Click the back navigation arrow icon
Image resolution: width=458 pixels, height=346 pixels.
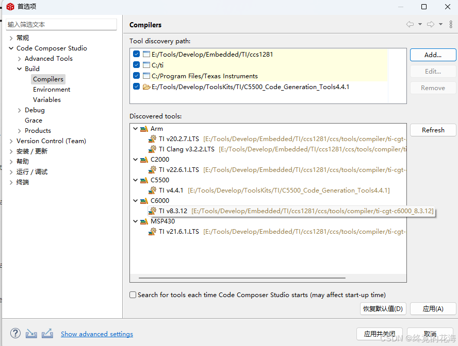coord(410,24)
